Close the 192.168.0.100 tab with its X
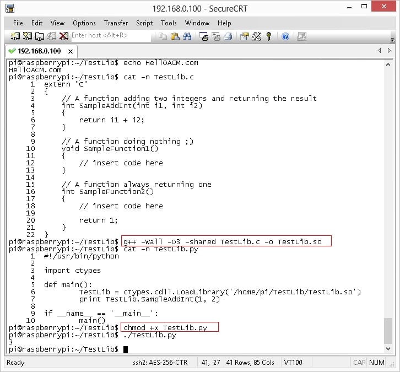The height and width of the screenshot is (372, 400). [x=71, y=52]
